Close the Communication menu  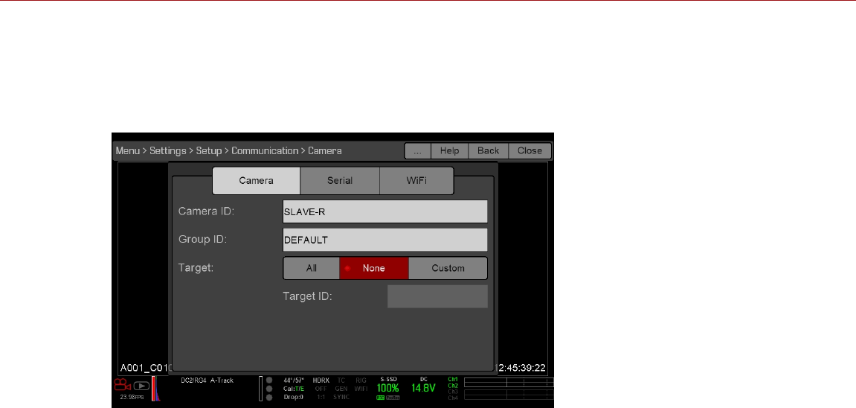coord(530,150)
